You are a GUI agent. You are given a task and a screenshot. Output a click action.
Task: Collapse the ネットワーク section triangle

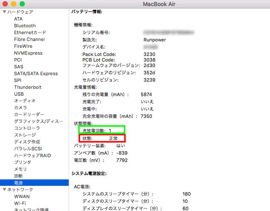coord(4,190)
